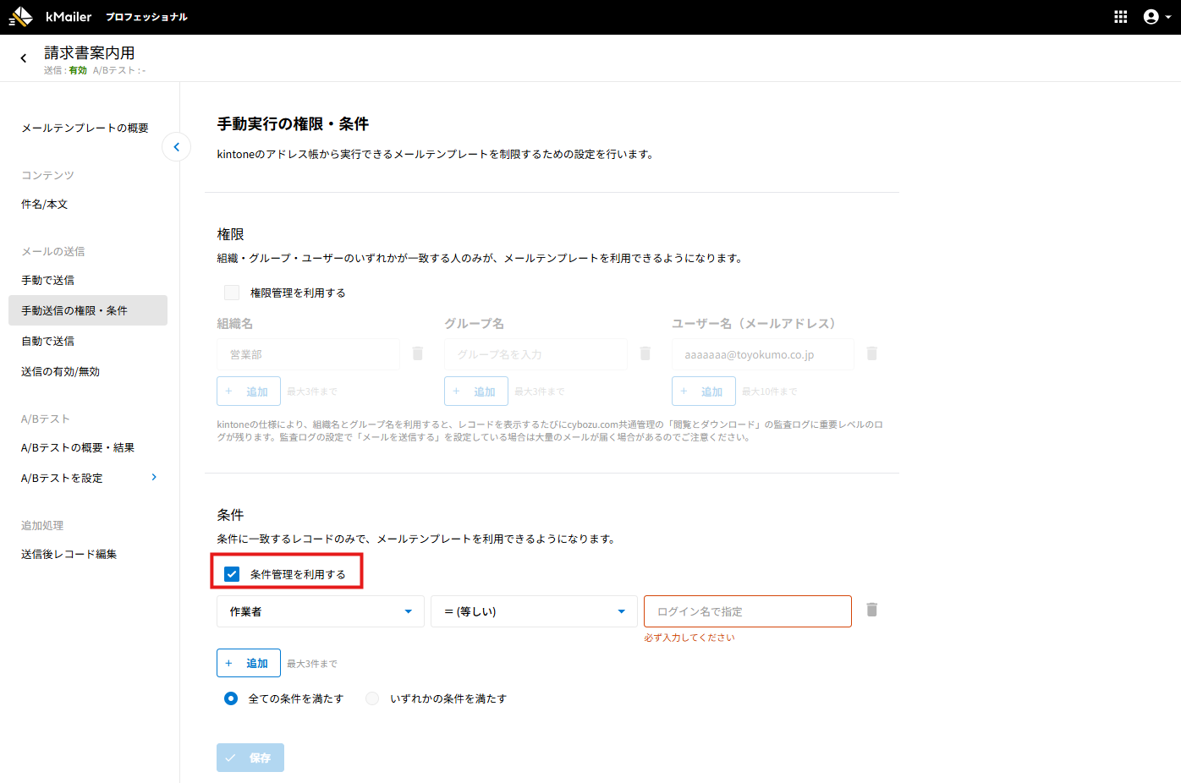Select いずれかの条件を満たす radio option

(x=372, y=698)
